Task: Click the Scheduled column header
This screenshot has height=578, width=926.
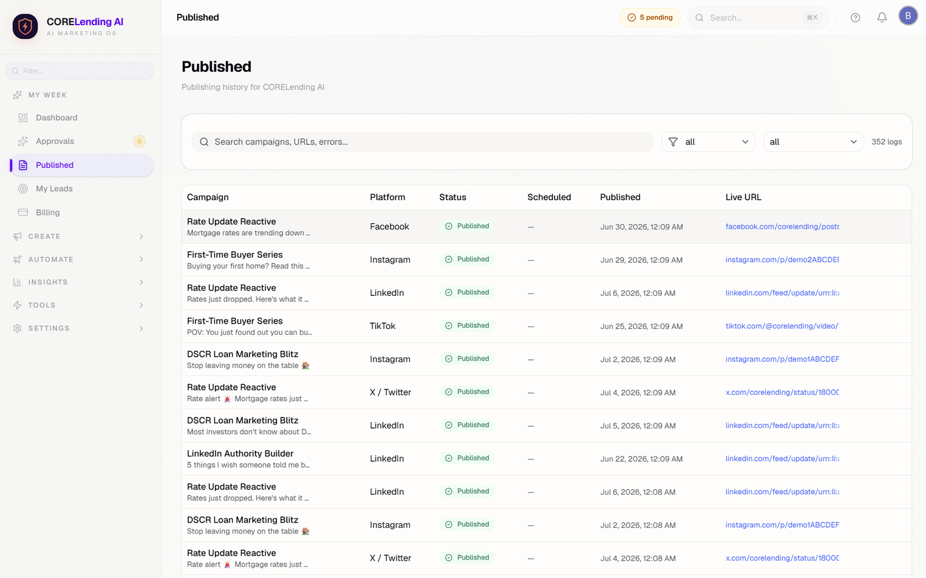Action: (549, 197)
